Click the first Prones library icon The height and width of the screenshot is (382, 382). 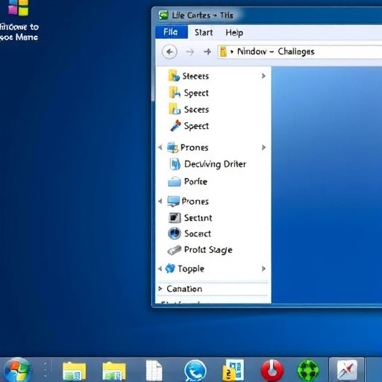(x=172, y=147)
